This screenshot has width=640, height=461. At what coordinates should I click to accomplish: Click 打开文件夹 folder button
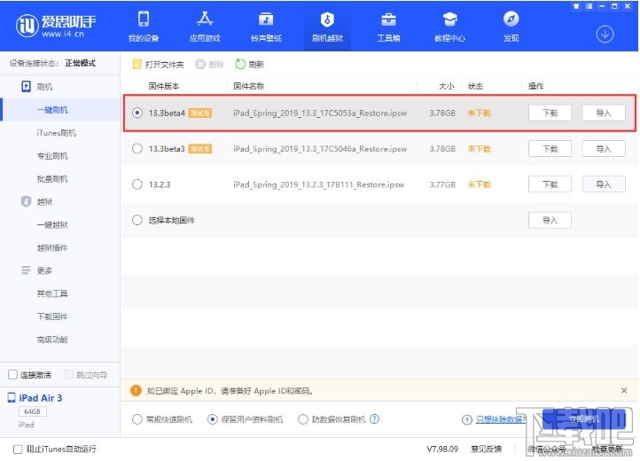158,64
